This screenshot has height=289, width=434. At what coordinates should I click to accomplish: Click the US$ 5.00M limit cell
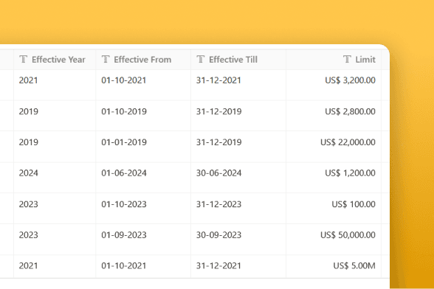coord(334,267)
